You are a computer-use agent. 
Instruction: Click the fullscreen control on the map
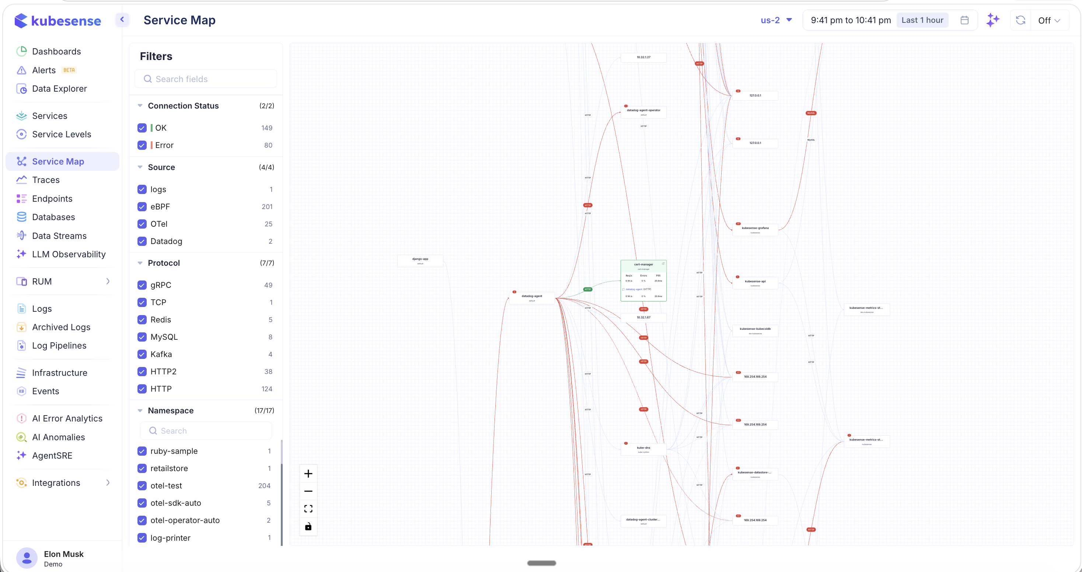click(308, 508)
